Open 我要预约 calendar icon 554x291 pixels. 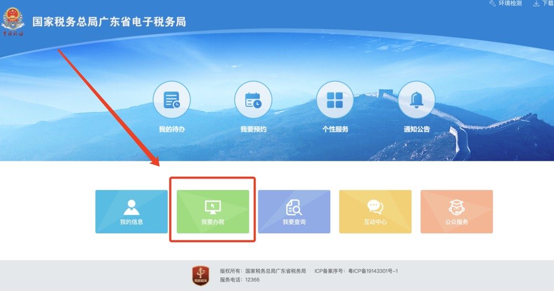(x=253, y=100)
